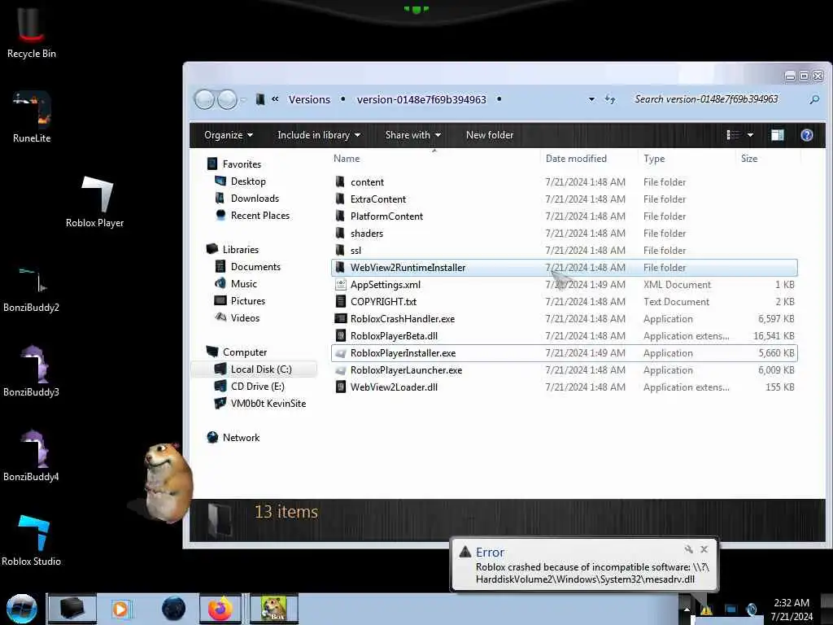Open the Start menu orb

21,609
